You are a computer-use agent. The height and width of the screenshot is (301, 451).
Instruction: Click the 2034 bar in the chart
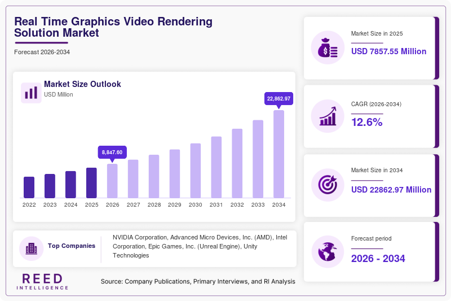278,154
